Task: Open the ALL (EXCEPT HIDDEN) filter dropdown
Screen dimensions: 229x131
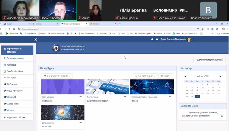Action: point(57,76)
